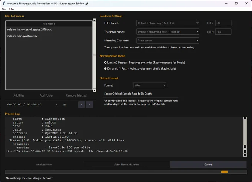Click the process log scrollbar top arrow
The width and height of the screenshot is (252, 182).
point(245,118)
